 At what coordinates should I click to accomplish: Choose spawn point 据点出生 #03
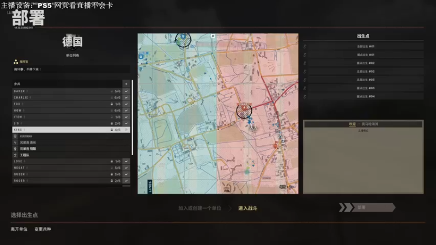365,88
